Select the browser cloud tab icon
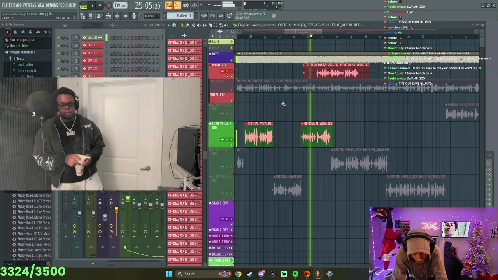Image resolution: width=498 pixels, height=280 pixels. point(38,32)
